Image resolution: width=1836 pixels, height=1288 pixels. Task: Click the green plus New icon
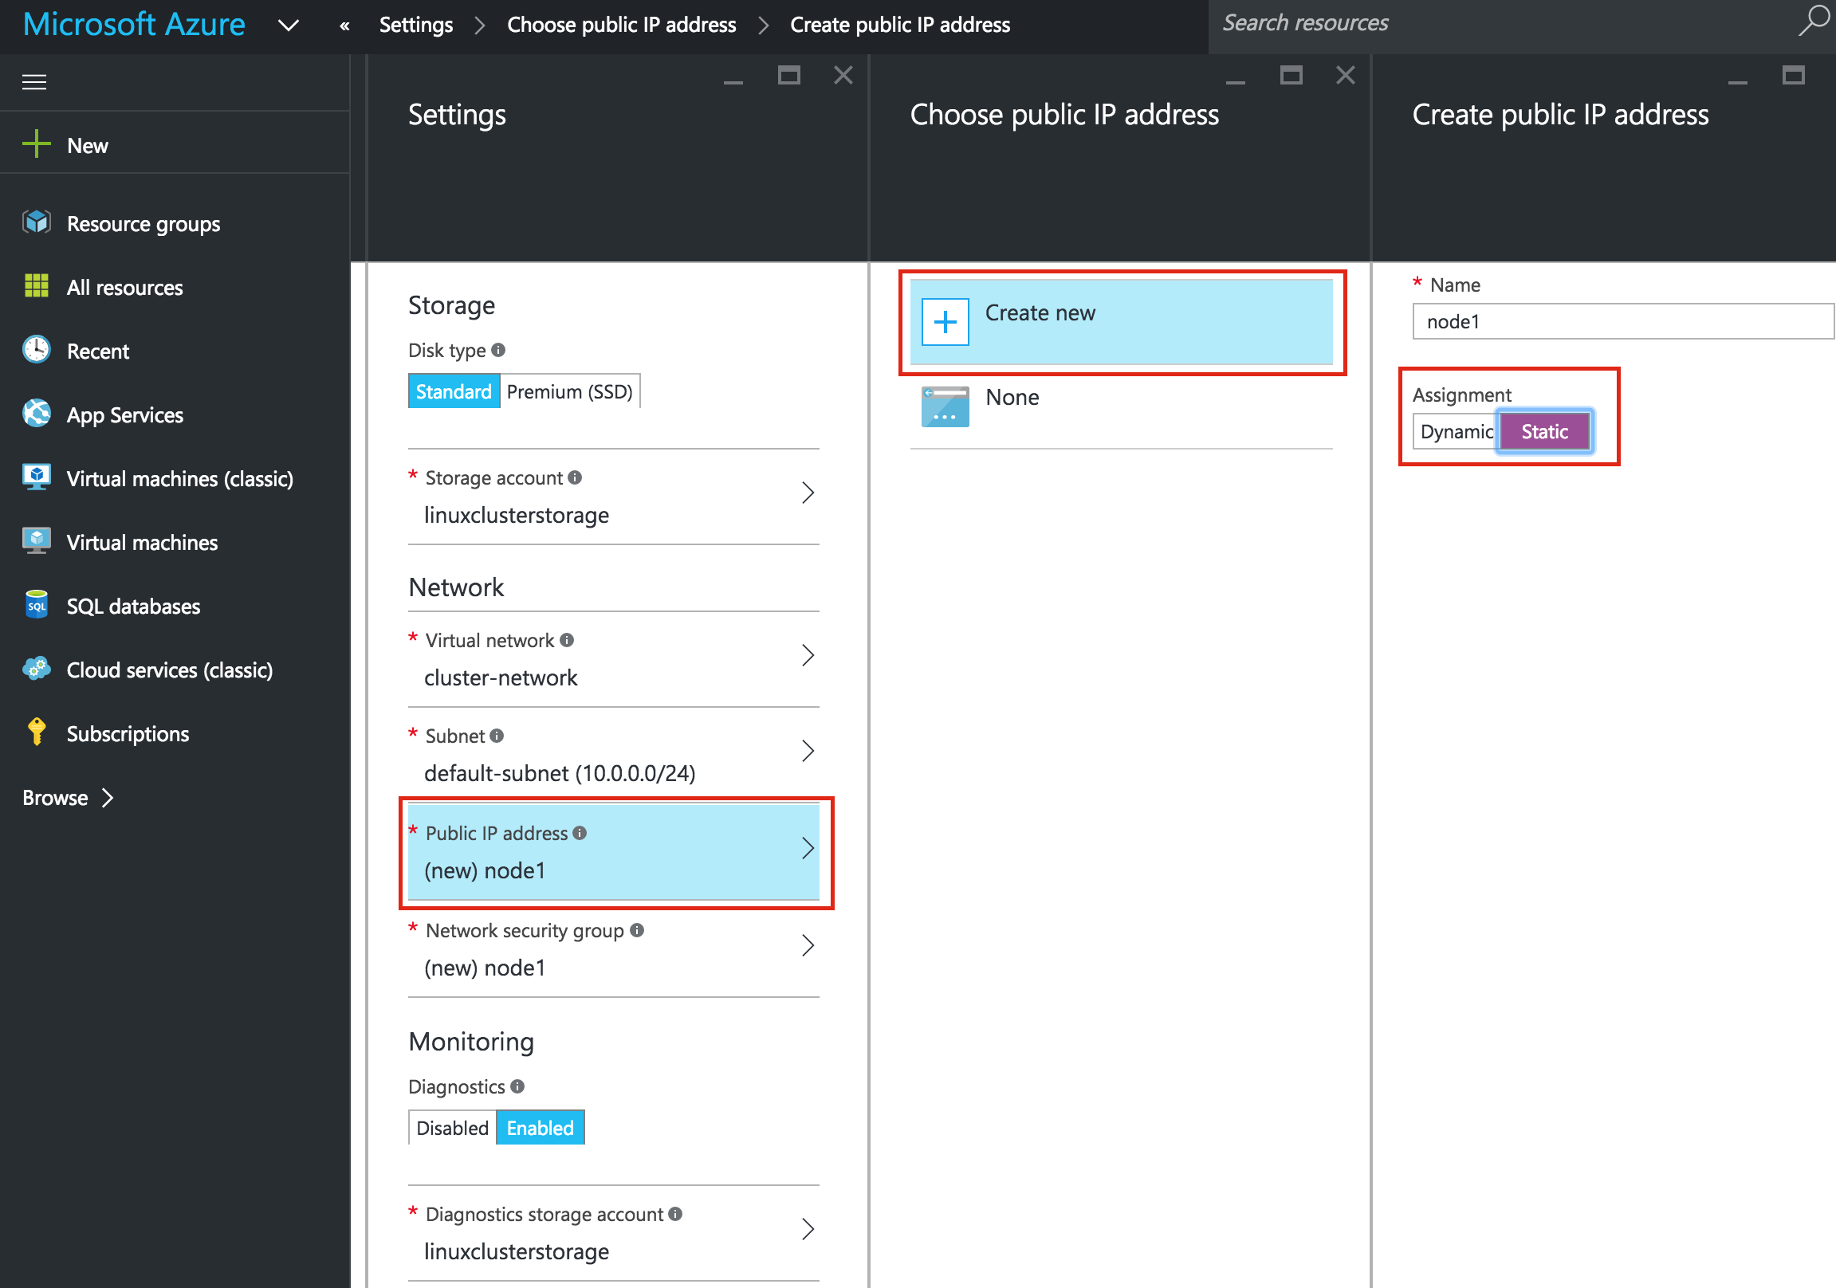(x=37, y=145)
